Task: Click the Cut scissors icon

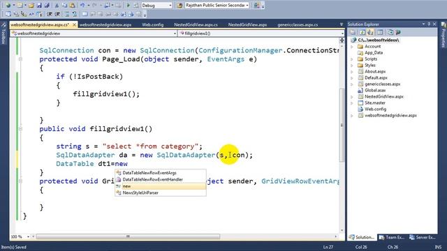Action: (57, 5)
